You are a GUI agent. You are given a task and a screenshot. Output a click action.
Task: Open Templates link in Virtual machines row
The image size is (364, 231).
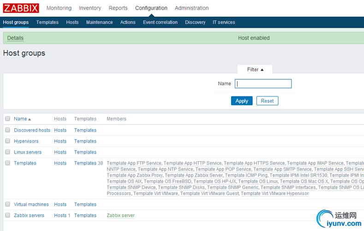pos(85,204)
